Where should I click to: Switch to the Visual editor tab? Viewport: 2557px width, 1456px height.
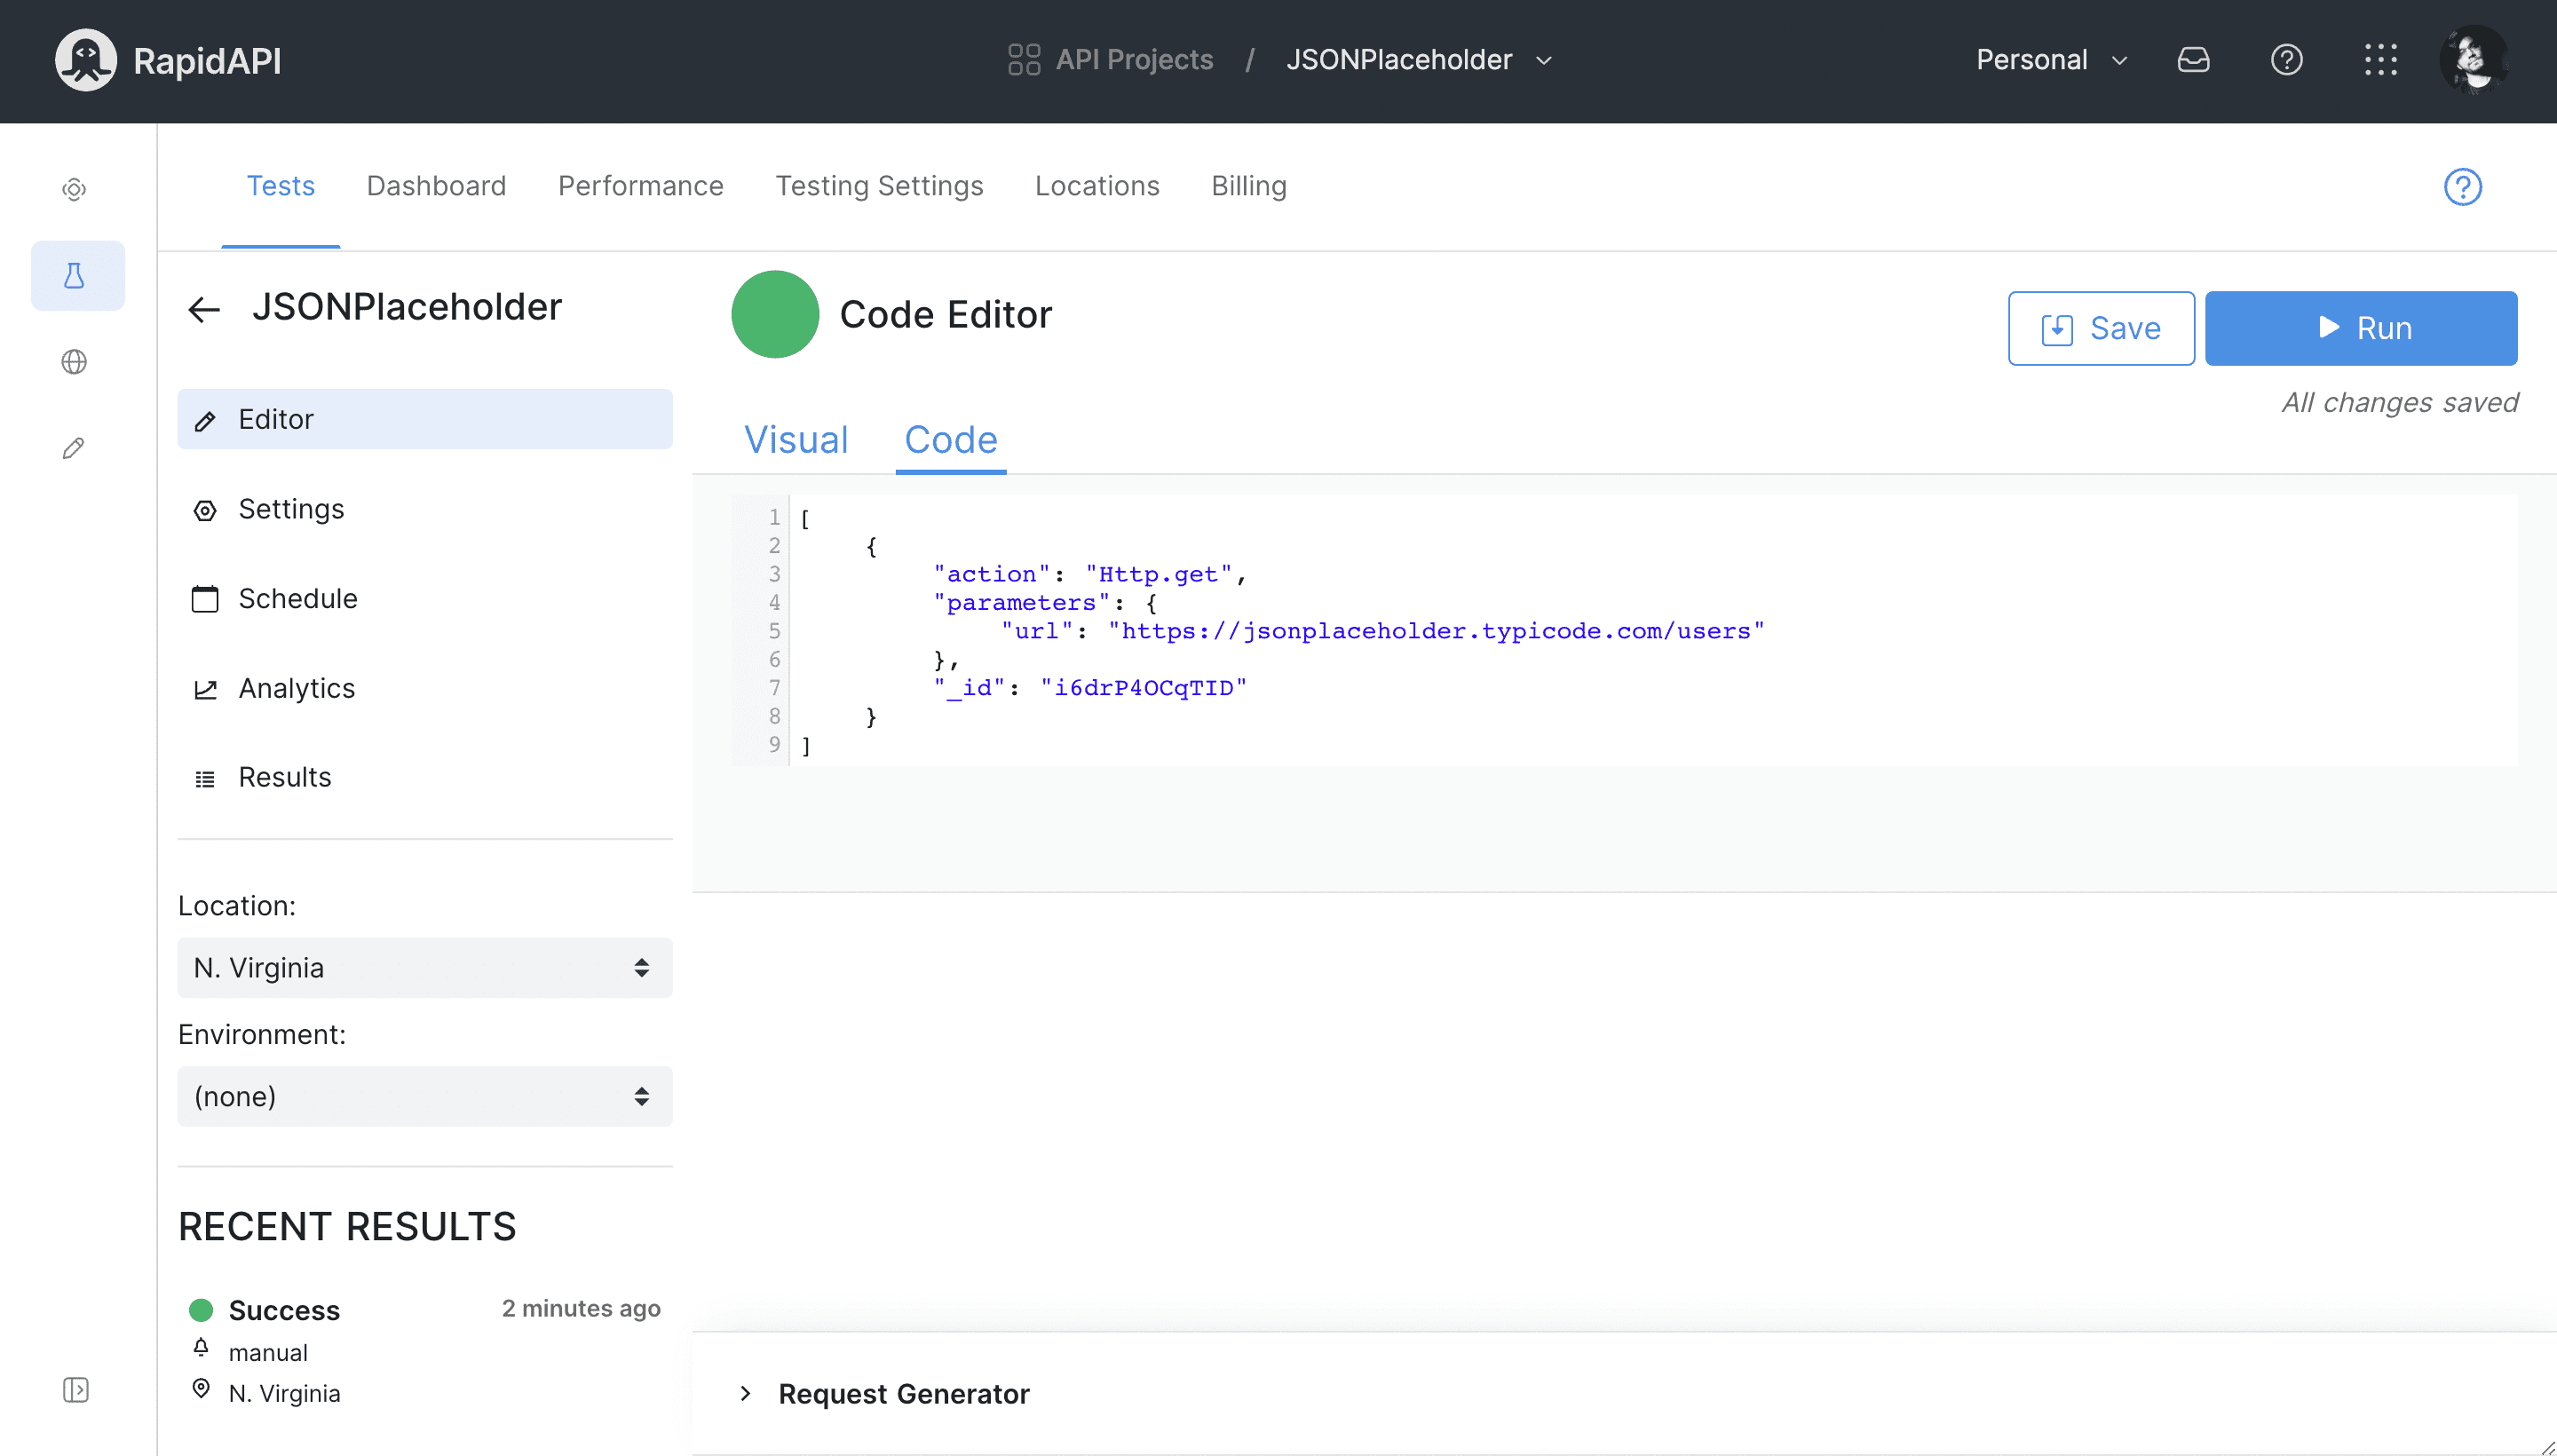(x=796, y=440)
